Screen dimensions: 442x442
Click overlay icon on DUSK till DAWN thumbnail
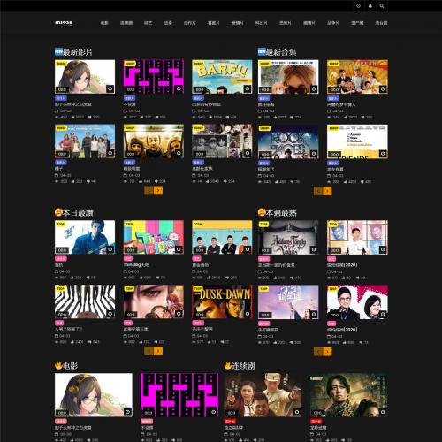coord(248,314)
